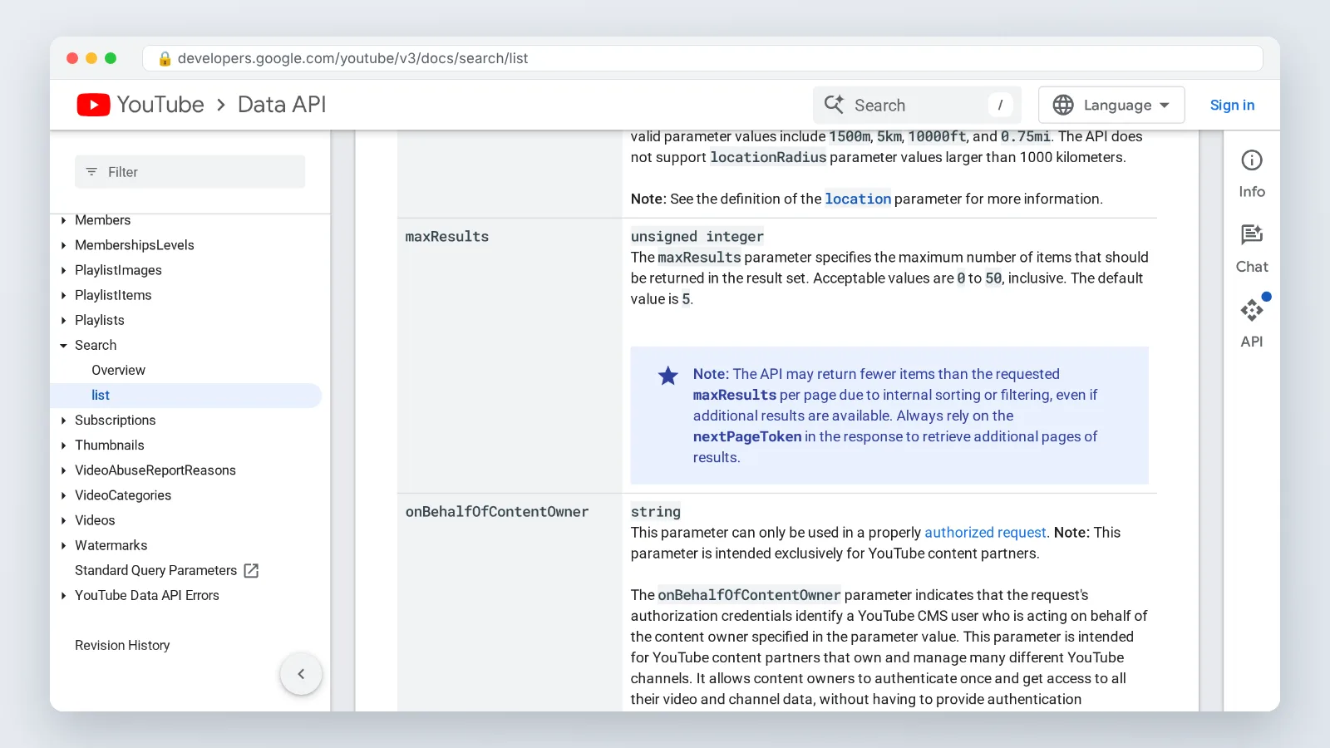Click the star icon in the note box
Viewport: 1330px width, 748px height.
(x=668, y=376)
